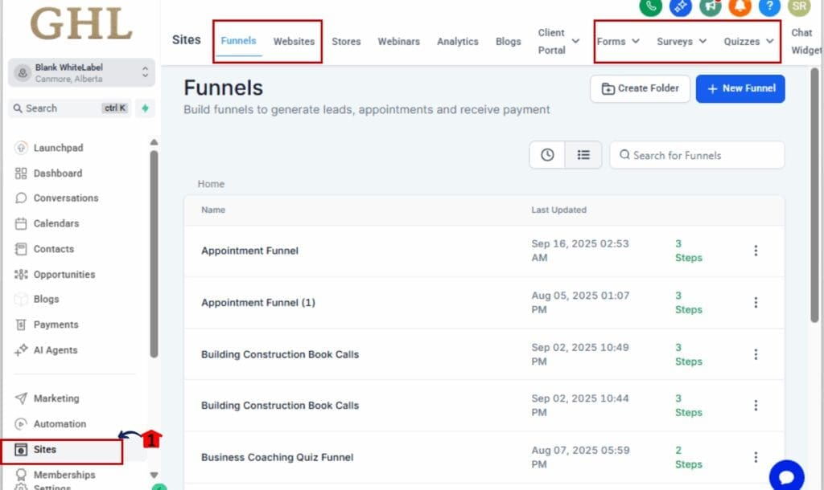Expand the Forms dropdown
The width and height of the screenshot is (824, 490).
point(618,42)
